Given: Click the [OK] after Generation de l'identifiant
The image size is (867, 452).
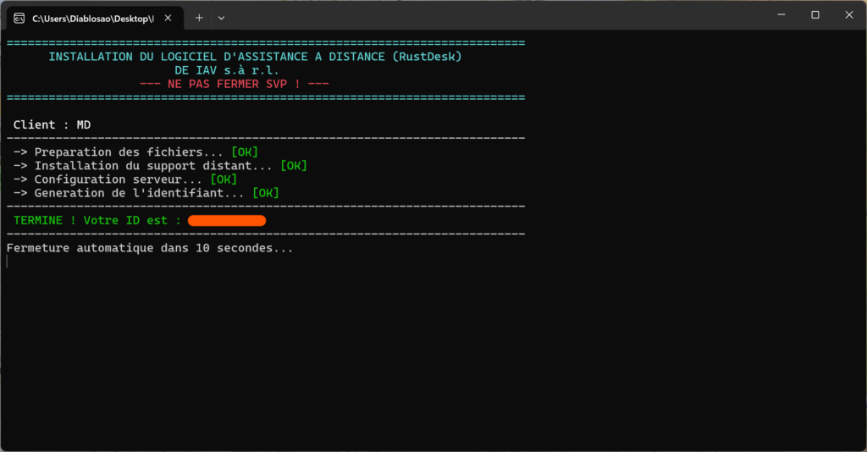Looking at the screenshot, I should (265, 193).
